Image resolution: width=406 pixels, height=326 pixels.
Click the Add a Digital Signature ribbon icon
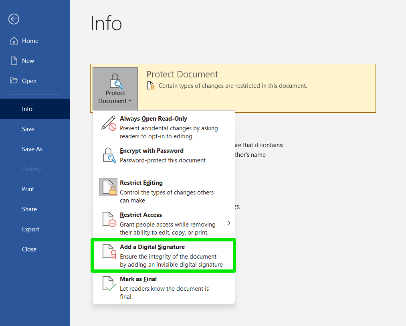(x=108, y=251)
